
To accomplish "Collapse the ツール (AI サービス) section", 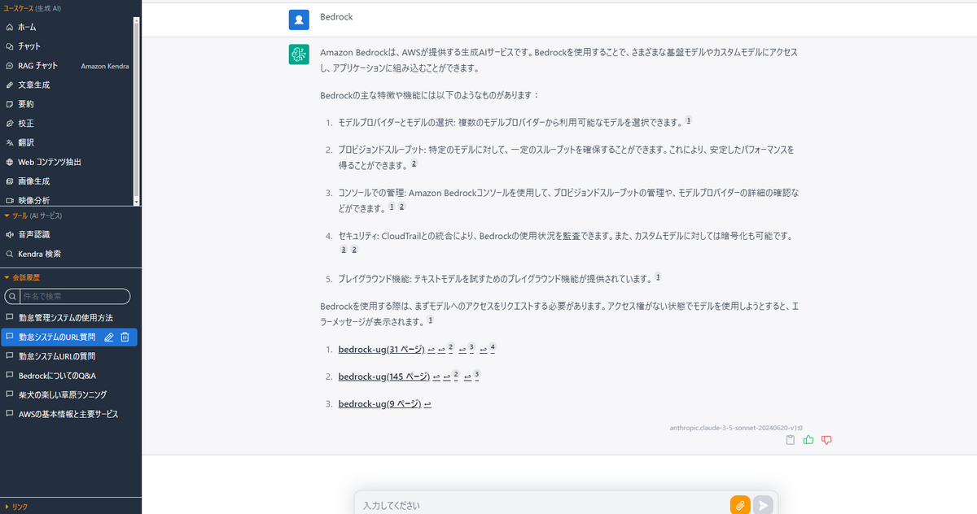I will coord(33,216).
